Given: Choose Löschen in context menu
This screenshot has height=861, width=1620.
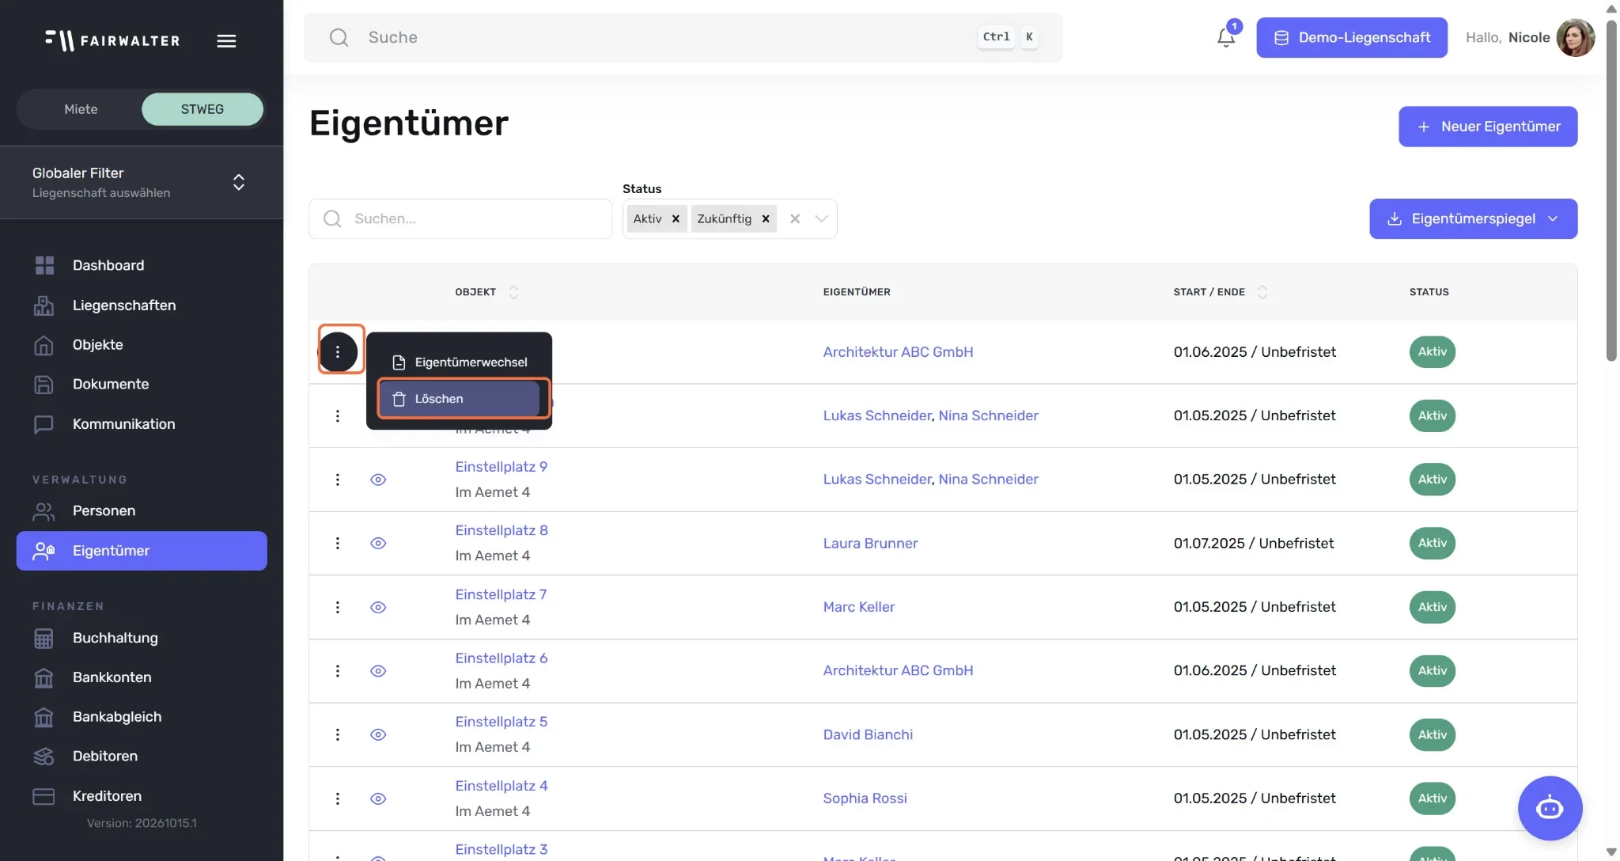Looking at the screenshot, I should 460,399.
